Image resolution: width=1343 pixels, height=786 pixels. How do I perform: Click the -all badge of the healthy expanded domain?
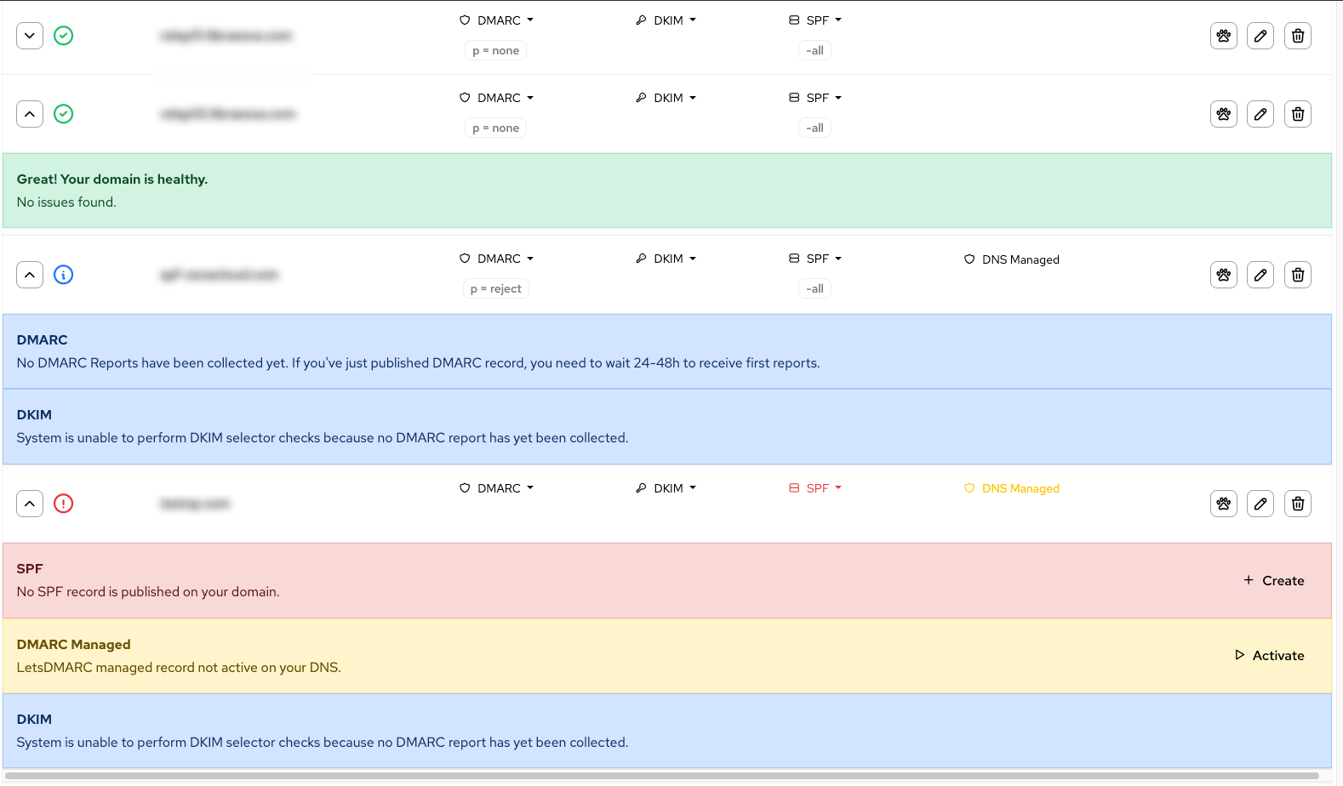[x=815, y=128]
